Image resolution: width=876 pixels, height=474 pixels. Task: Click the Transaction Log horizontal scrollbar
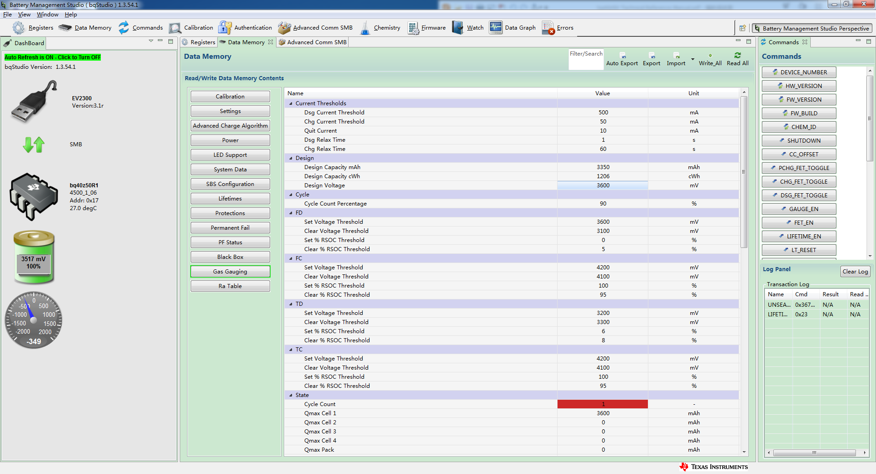[814, 453]
